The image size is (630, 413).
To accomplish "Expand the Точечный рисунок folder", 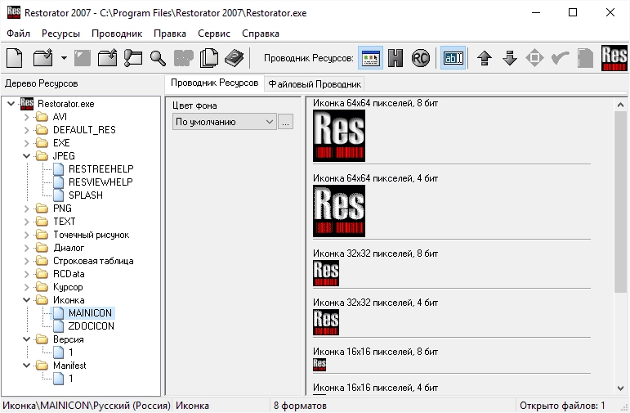I will 26,235.
